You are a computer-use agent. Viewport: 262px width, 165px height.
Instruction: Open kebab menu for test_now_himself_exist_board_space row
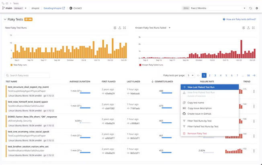[254, 106]
